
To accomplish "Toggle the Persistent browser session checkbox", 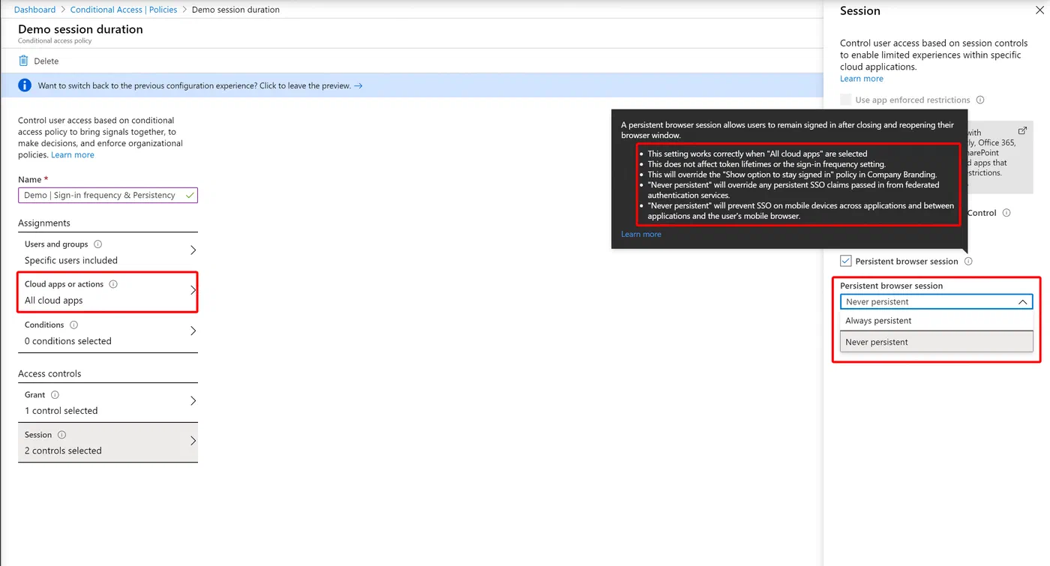I will click(846, 261).
